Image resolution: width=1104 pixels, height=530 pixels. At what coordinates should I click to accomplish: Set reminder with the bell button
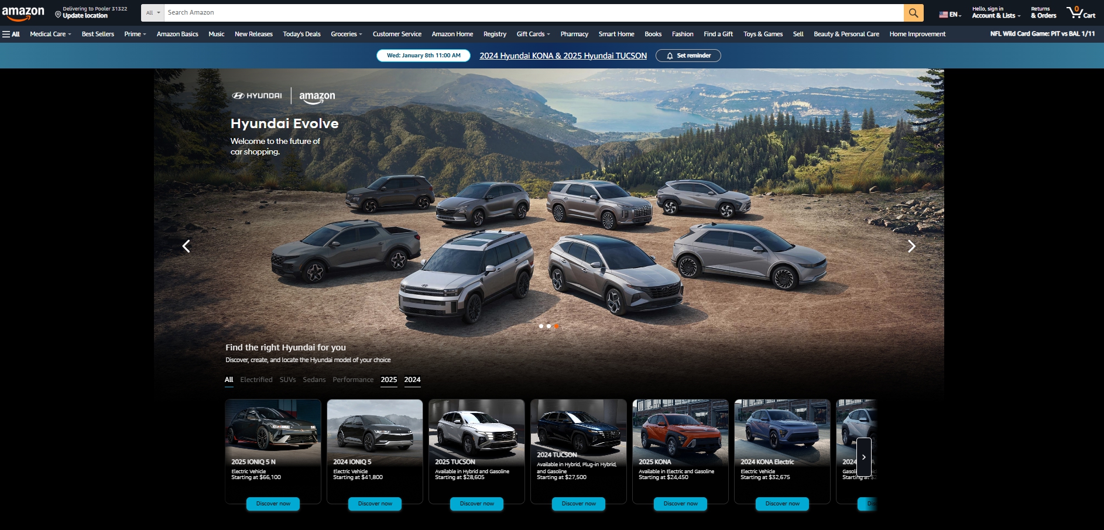[x=688, y=56]
